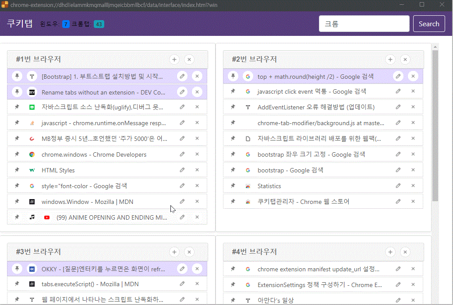Unpin the OKKY 질문 tab

[x=17, y=269]
